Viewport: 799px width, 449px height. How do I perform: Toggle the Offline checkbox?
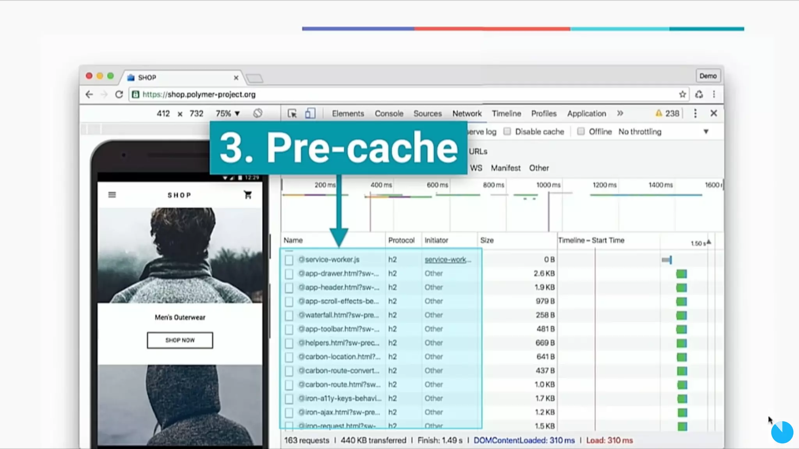(581, 132)
